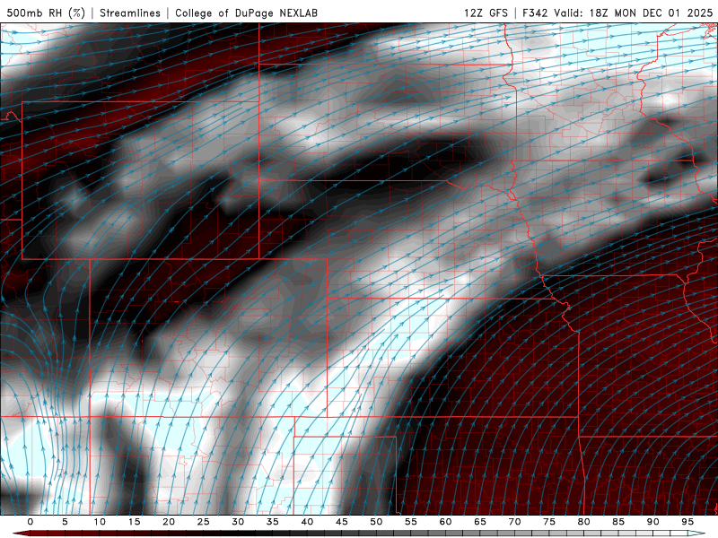Viewport: 718px width, 538px height.
Task: Click the colorbar tick label "70"
Action: pos(514,522)
